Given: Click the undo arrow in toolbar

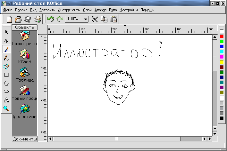Looking at the screenshot, I should (50, 19).
